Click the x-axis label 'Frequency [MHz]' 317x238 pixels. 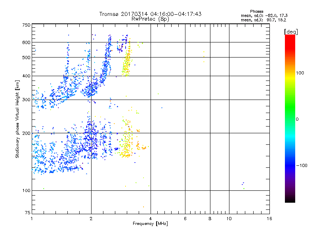(x=150, y=224)
